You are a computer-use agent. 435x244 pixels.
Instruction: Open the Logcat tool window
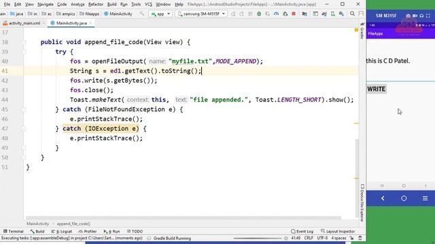62,231
